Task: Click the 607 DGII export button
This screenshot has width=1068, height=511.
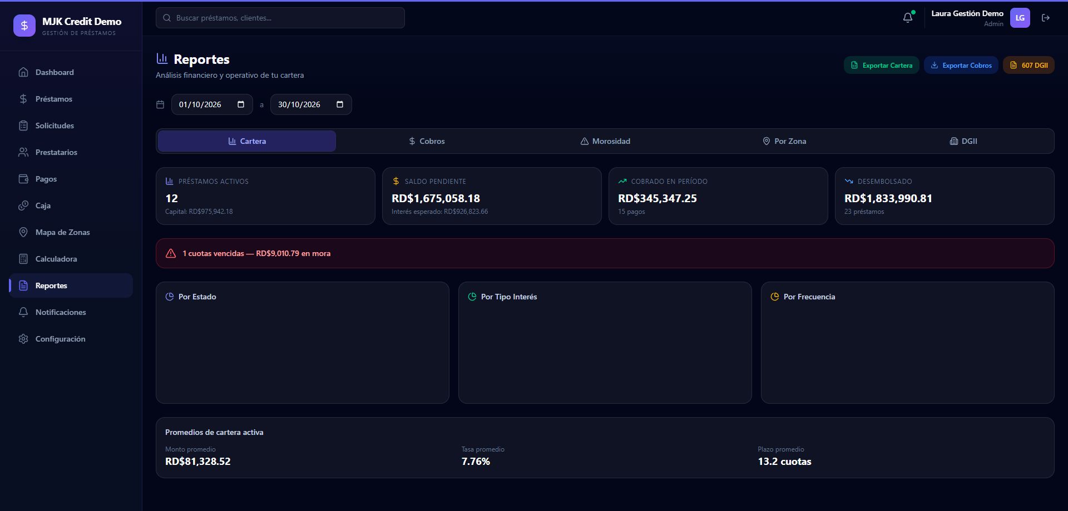Action: point(1029,65)
